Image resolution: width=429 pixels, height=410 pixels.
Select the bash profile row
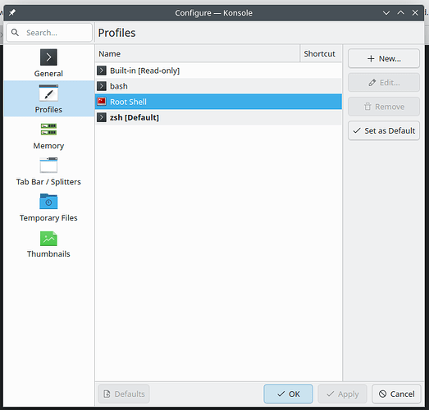pyautogui.click(x=218, y=86)
